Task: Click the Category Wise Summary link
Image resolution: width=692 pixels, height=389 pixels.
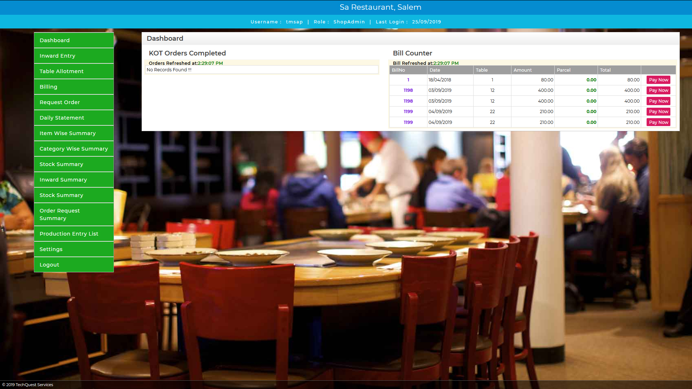Action: (x=74, y=149)
